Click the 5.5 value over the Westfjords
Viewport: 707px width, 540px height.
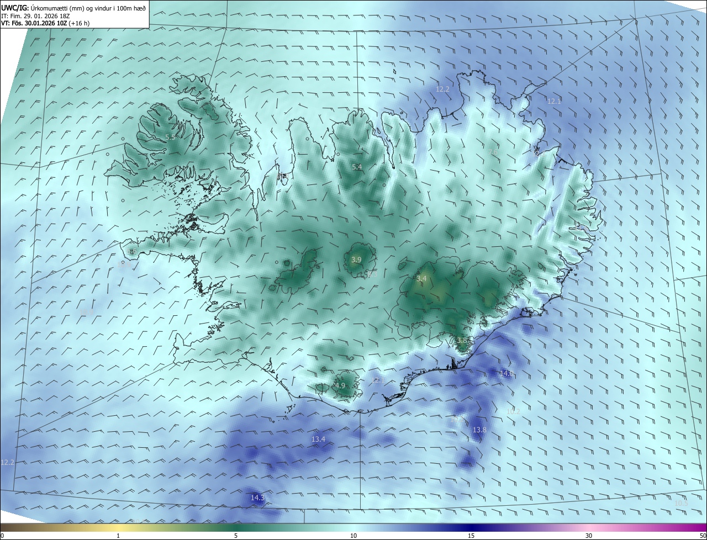[x=170, y=137]
